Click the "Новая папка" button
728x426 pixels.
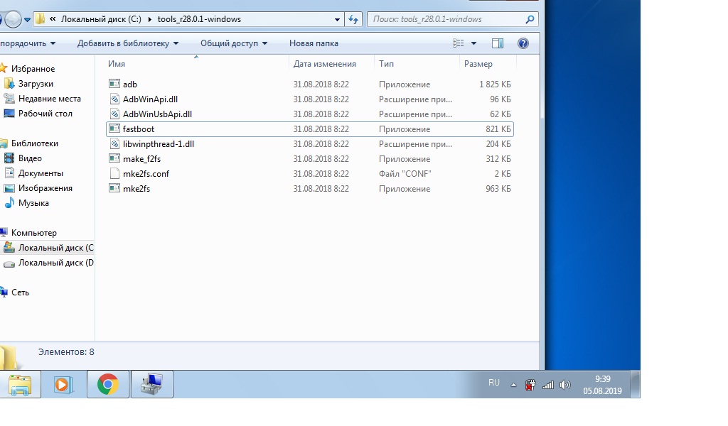(314, 43)
